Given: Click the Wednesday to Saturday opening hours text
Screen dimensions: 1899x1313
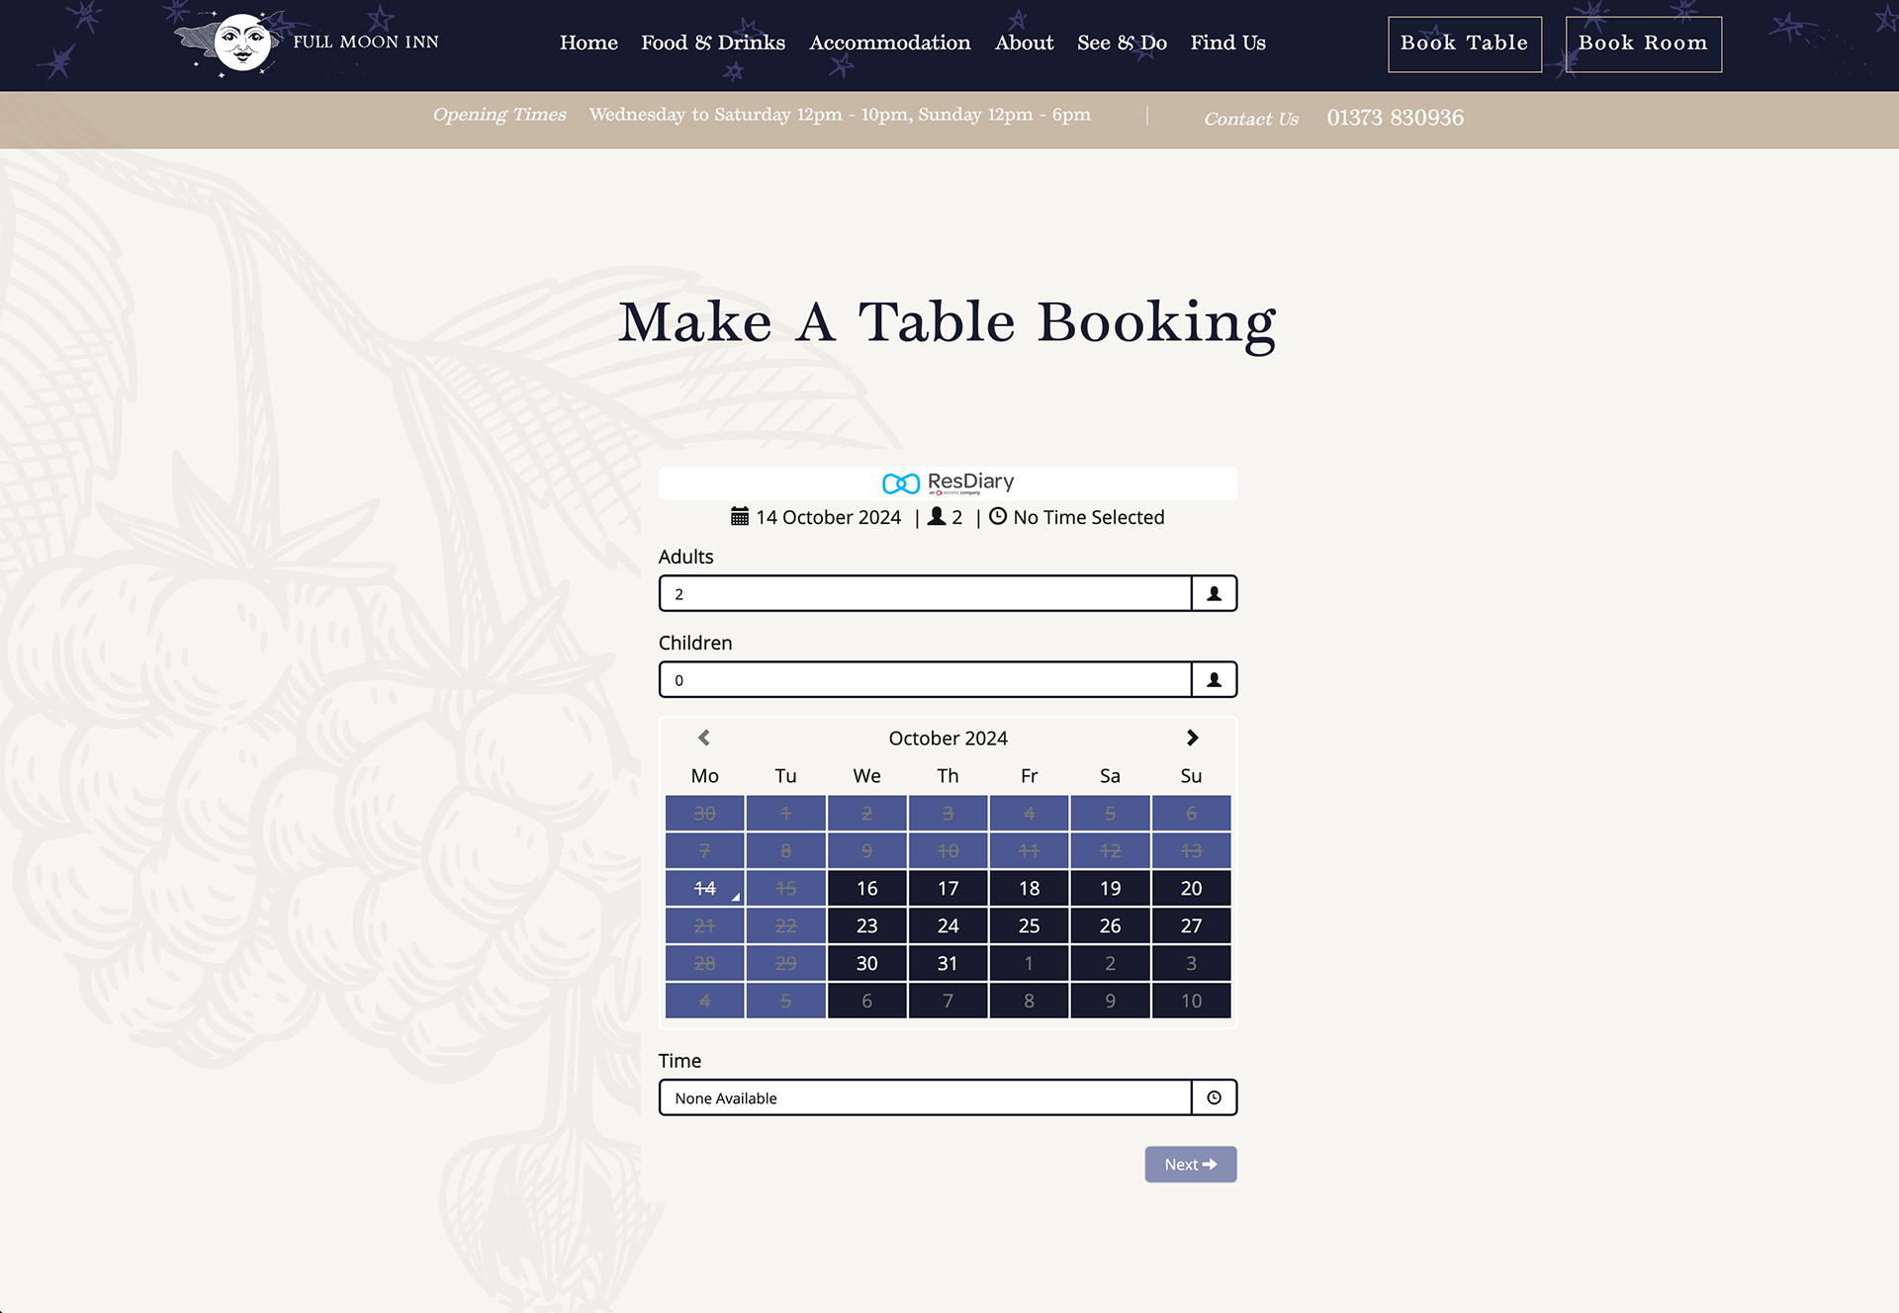Looking at the screenshot, I should click(840, 115).
